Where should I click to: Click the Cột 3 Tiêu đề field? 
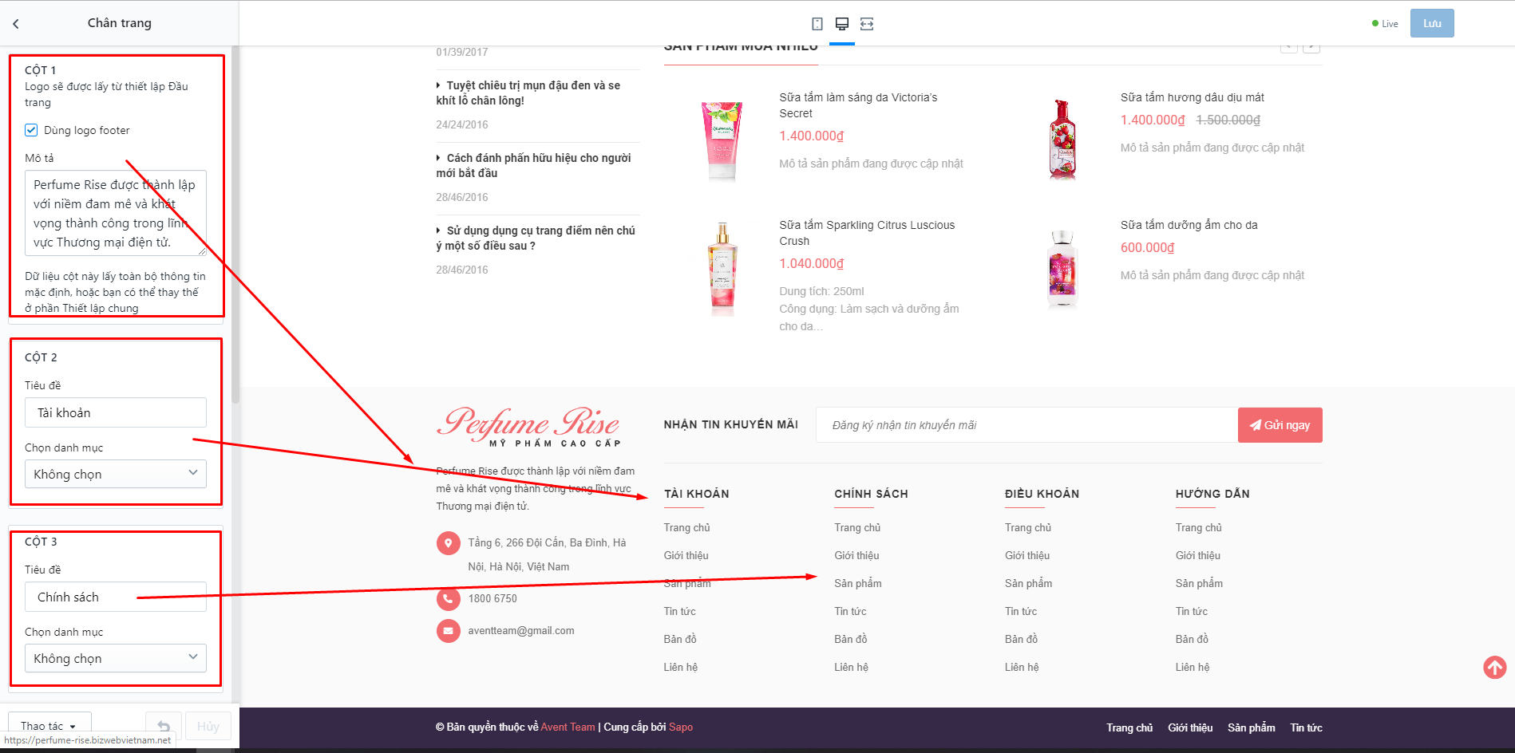(x=116, y=597)
